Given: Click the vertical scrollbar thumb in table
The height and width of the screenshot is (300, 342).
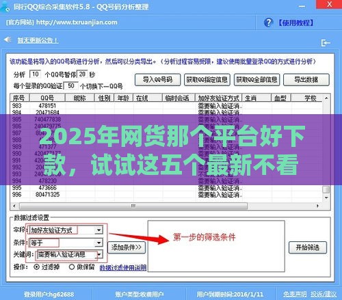Looking at the screenshot, I should point(326,189).
